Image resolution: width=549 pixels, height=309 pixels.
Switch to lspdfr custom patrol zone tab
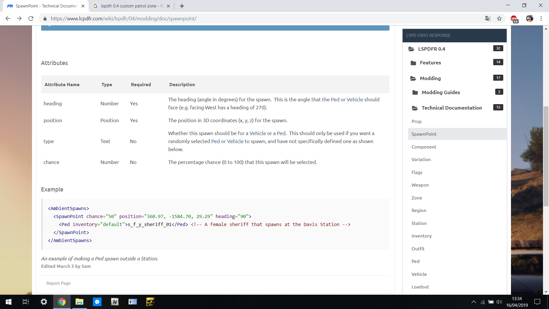point(129,6)
